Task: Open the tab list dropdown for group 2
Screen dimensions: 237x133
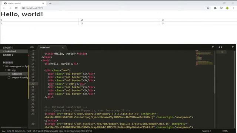Action: coord(233,47)
